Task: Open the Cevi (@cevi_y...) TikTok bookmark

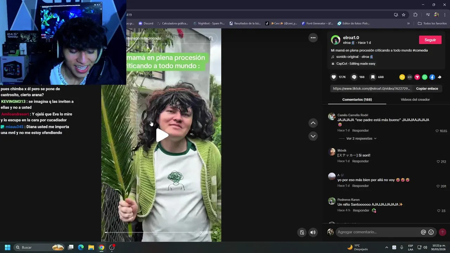Action: pyautogui.click(x=281, y=23)
